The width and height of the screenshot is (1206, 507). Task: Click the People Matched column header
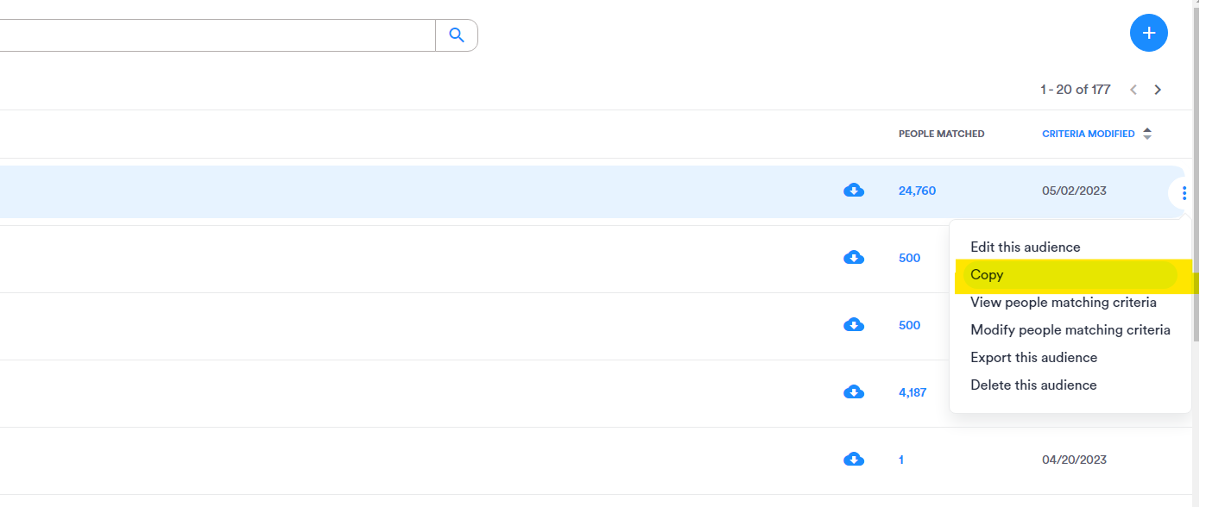[x=941, y=134]
